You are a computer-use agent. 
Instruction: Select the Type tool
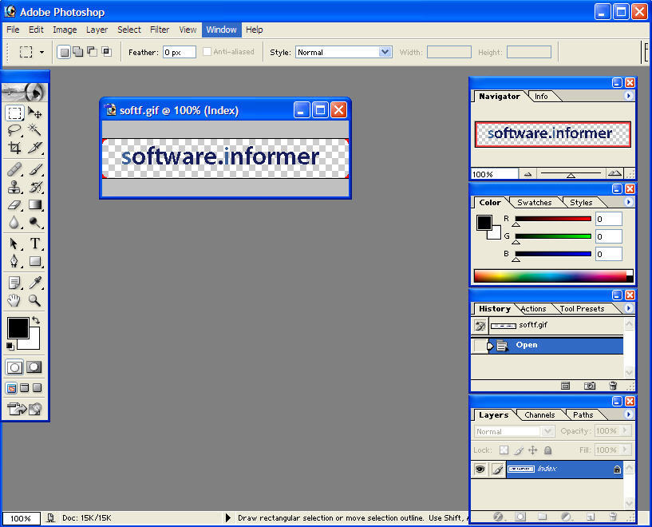[35, 244]
